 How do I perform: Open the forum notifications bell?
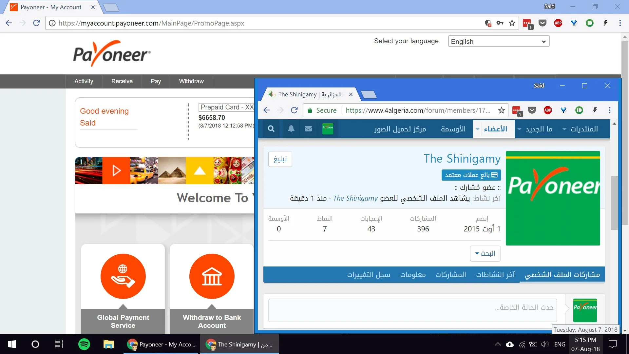click(291, 129)
